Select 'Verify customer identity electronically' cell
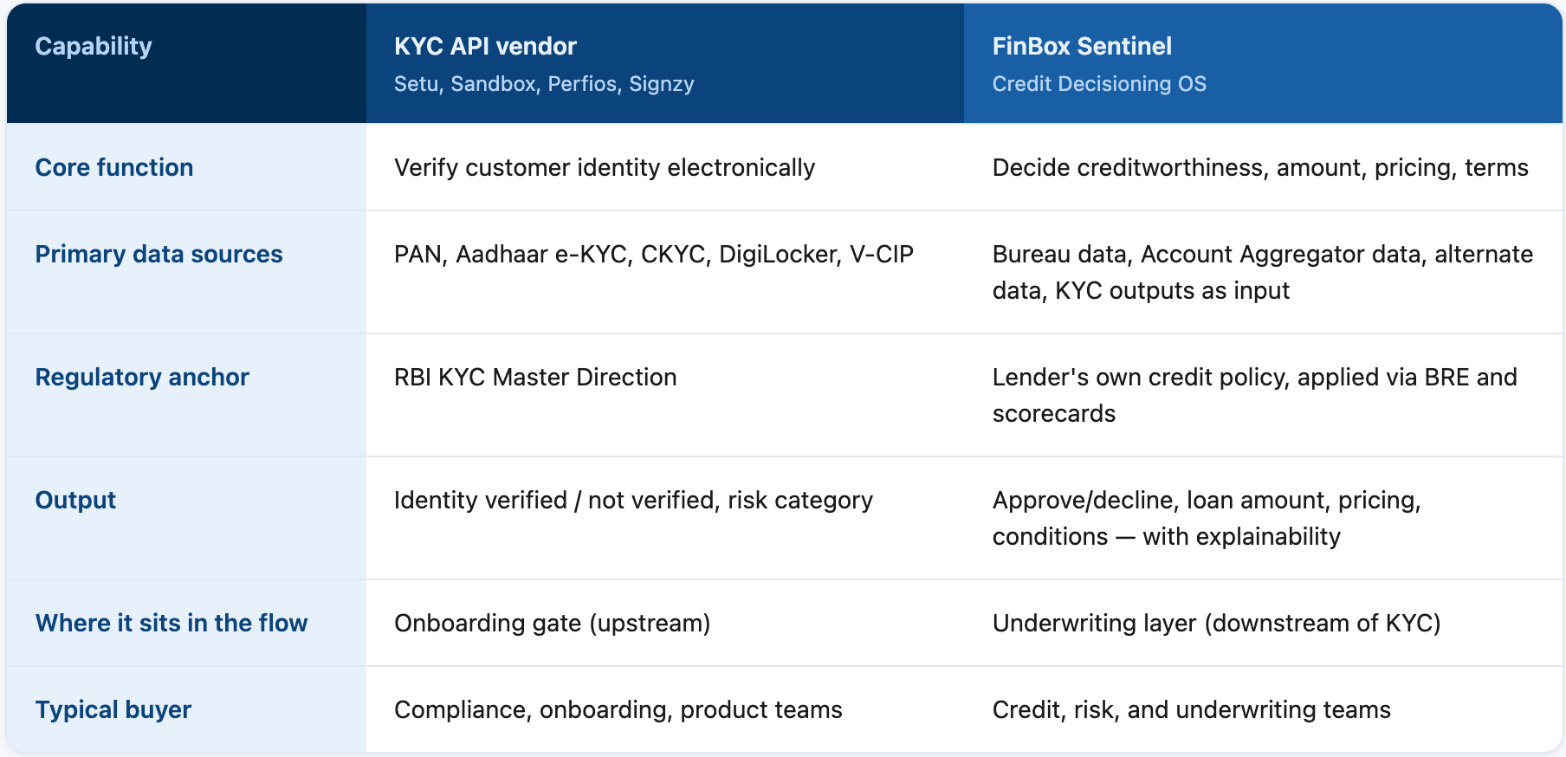1566x757 pixels. coord(605,167)
